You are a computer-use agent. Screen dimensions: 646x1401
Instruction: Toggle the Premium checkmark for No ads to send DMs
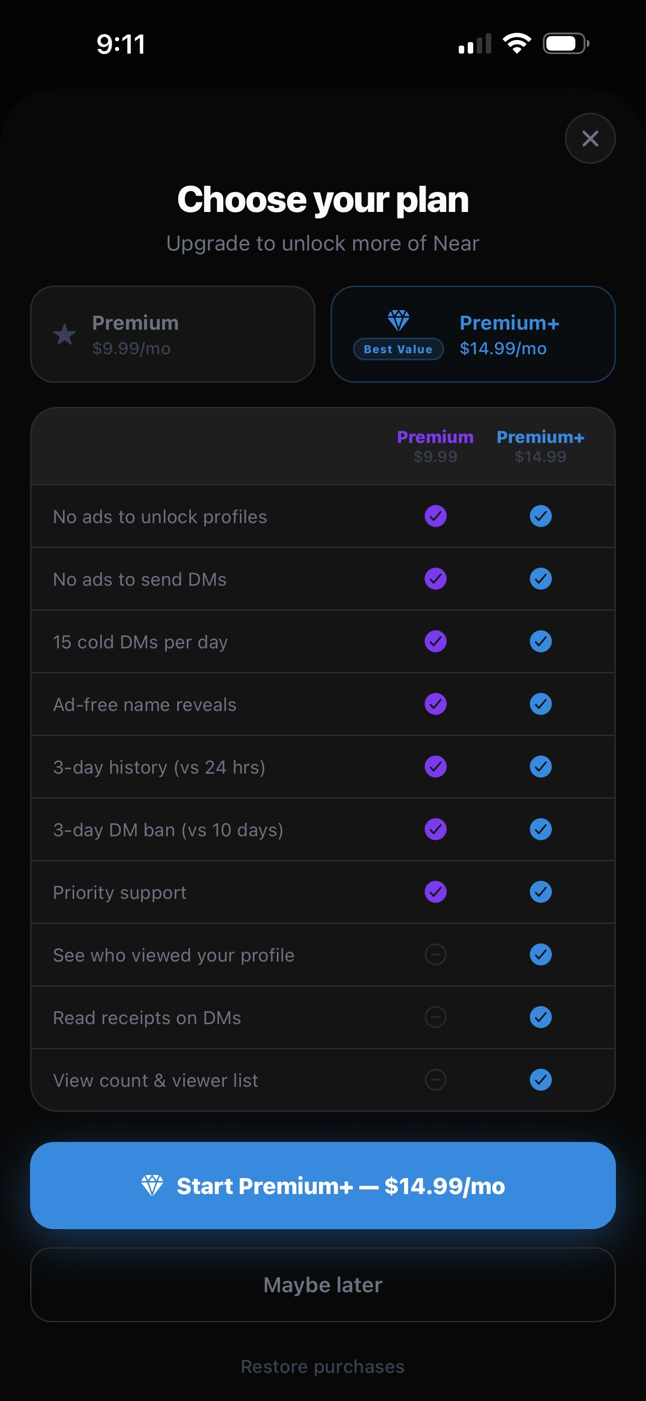(x=435, y=579)
